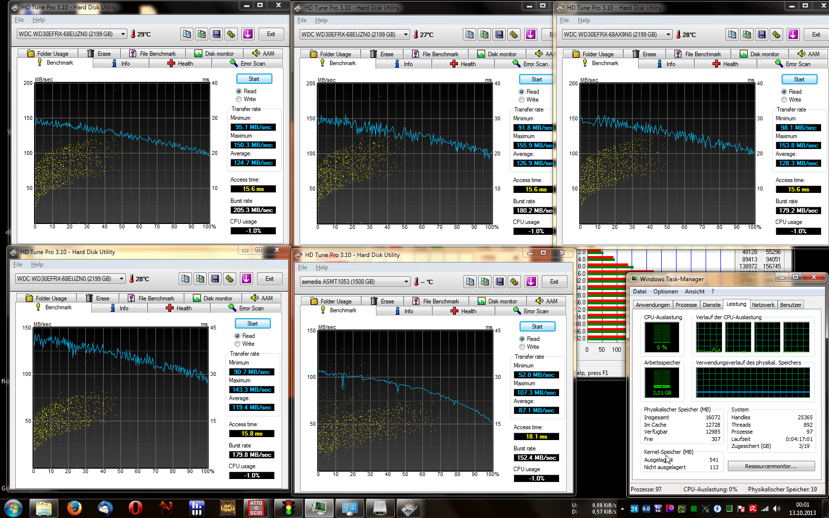Screen dimensions: 829x518
Task: Copy info icon in the 15.8 ms window
Action: click(x=186, y=279)
